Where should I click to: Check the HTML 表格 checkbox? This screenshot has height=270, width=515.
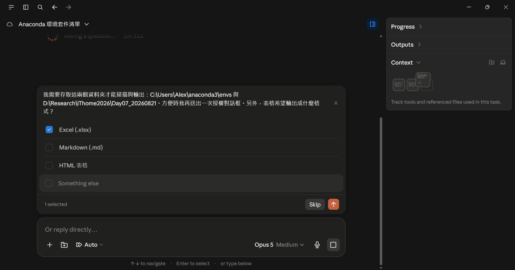(x=49, y=165)
